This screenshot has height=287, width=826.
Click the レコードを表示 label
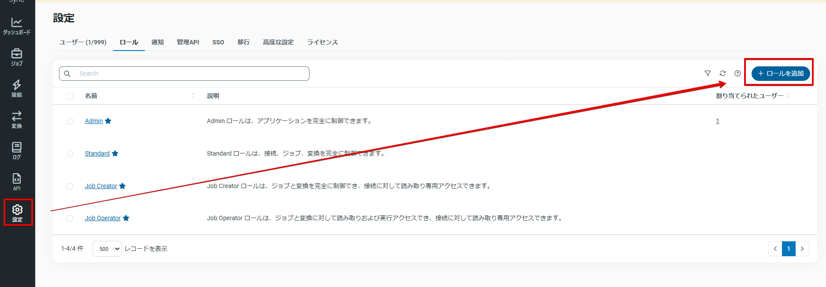point(146,249)
